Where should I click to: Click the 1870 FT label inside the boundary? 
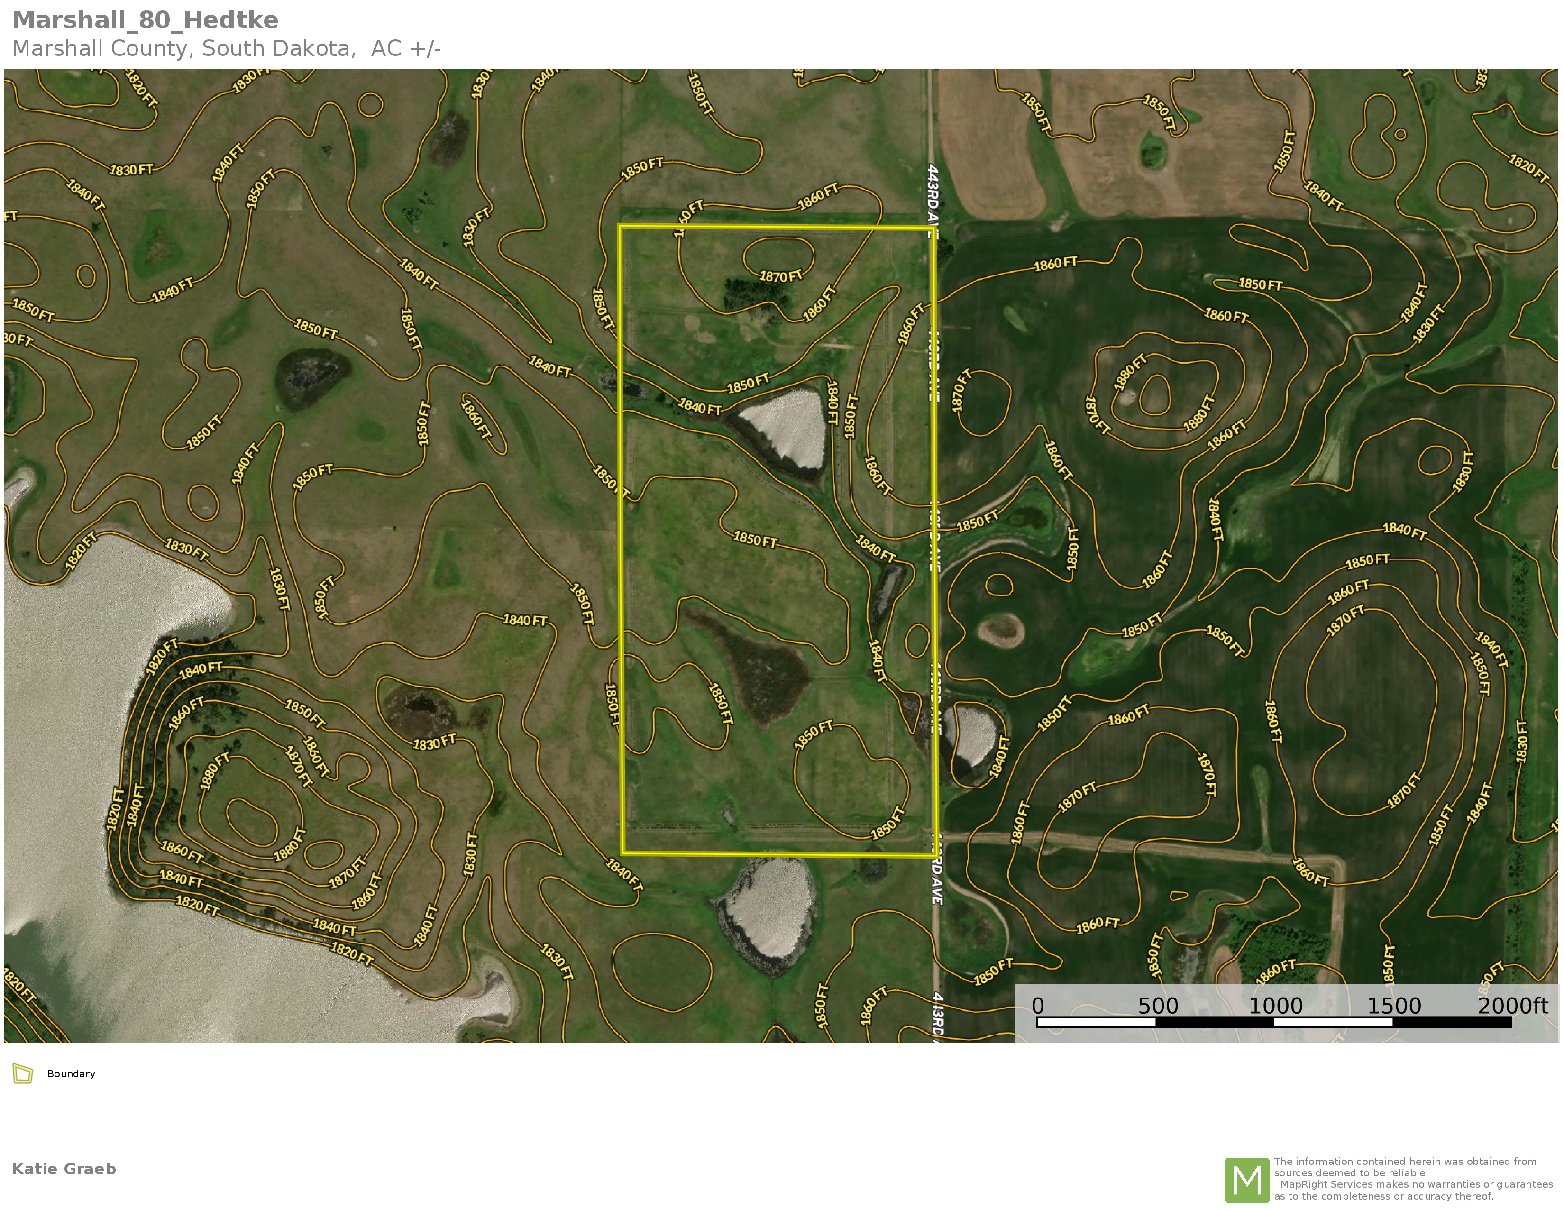tap(780, 276)
